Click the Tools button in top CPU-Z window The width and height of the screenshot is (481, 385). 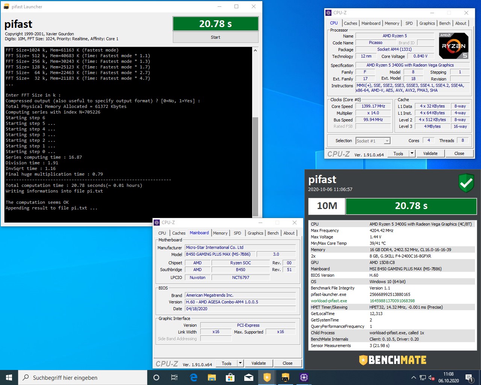pyautogui.click(x=398, y=153)
